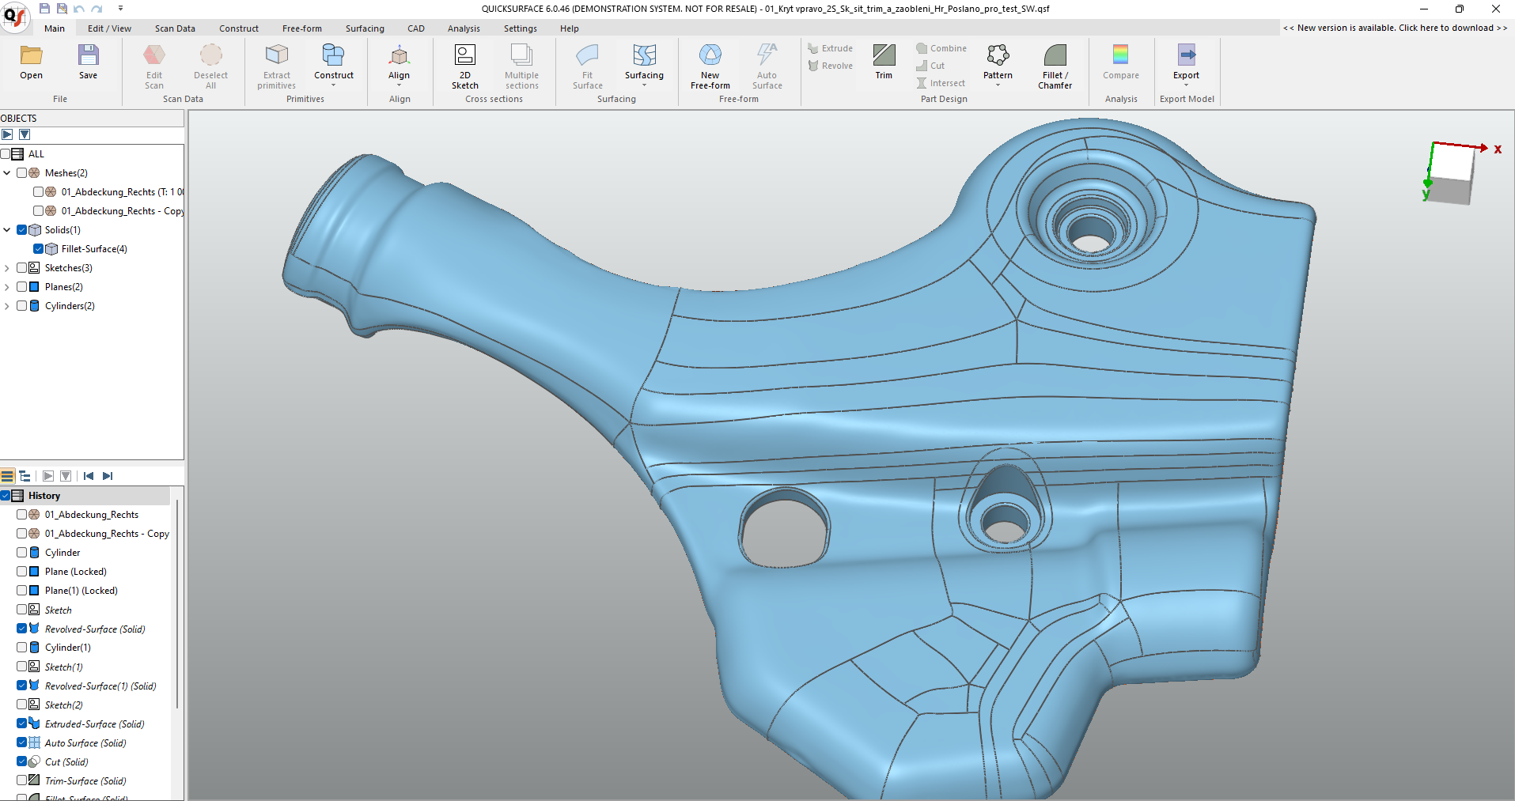Screen dimensions: 1515x801
Task: Select Revolved-Surface (Solid) history entry
Action: coord(95,629)
